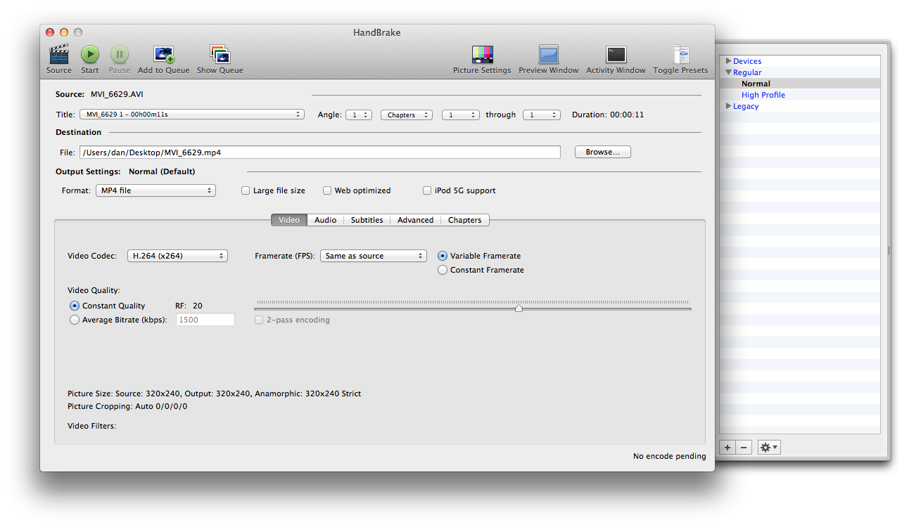Switch to the Video tab
This screenshot has height=527, width=902.
289,220
